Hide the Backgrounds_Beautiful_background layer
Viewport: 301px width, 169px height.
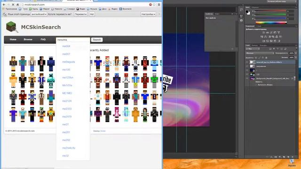247,78
